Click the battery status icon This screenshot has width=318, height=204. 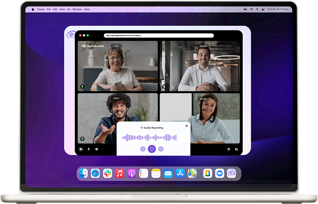point(246,9)
